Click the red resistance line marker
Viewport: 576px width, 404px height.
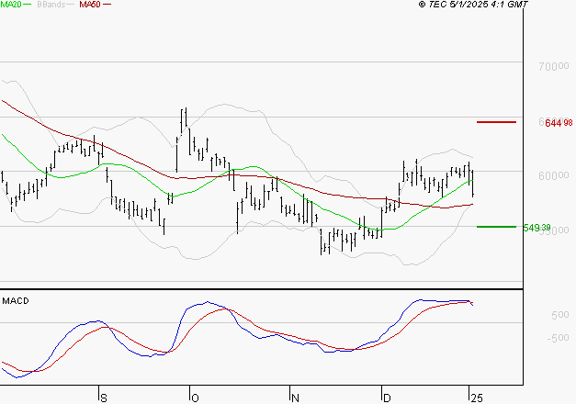[495, 122]
